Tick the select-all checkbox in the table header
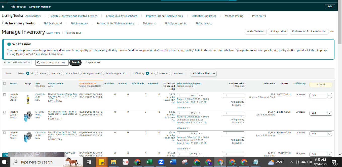 pos(5,83)
